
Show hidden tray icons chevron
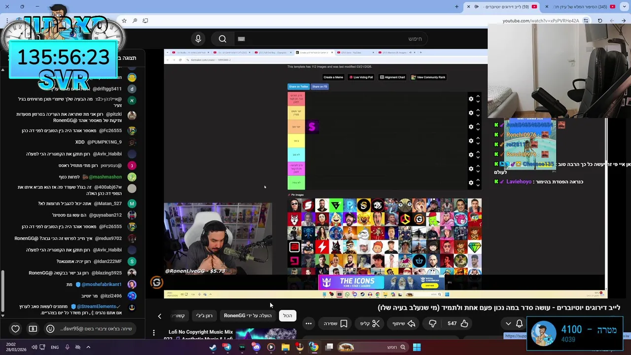tap(88, 347)
